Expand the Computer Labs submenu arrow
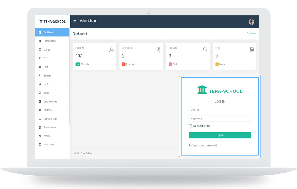 (67, 119)
